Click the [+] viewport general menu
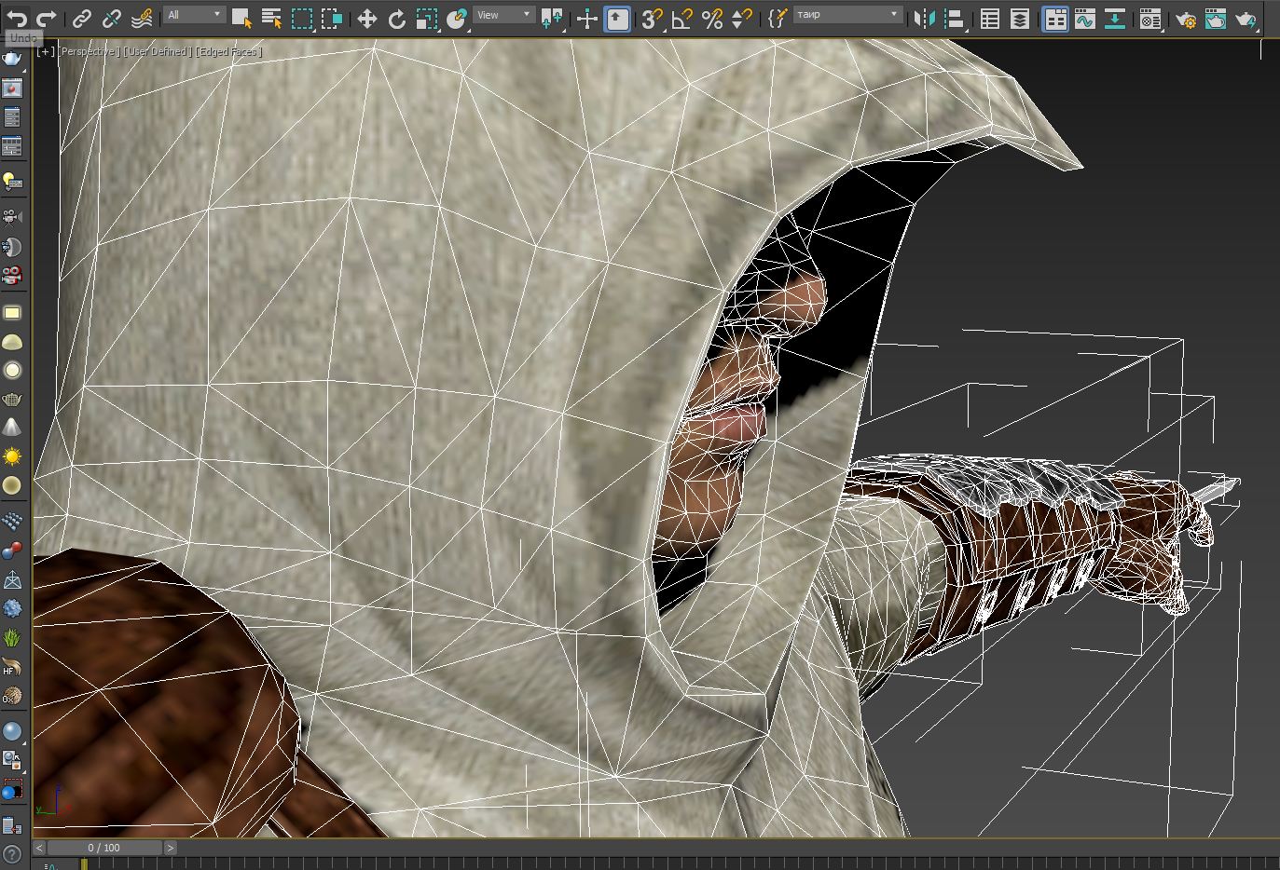Image resolution: width=1280 pixels, height=870 pixels. coord(44,52)
